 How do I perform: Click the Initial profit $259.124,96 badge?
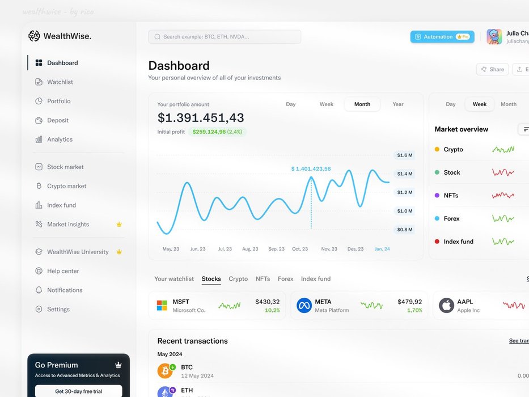click(x=217, y=132)
